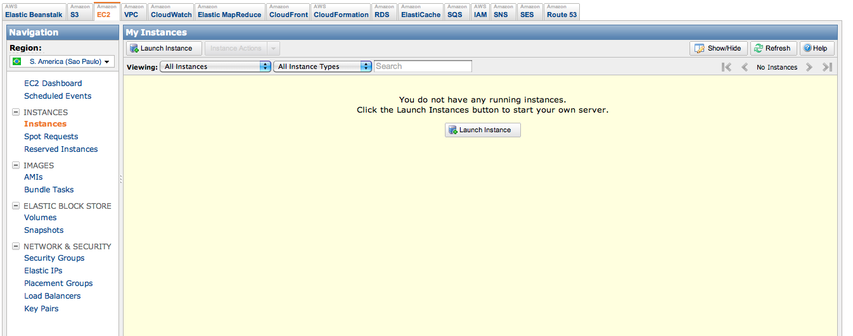Open the IAM tab
The width and height of the screenshot is (853, 336).
(480, 11)
